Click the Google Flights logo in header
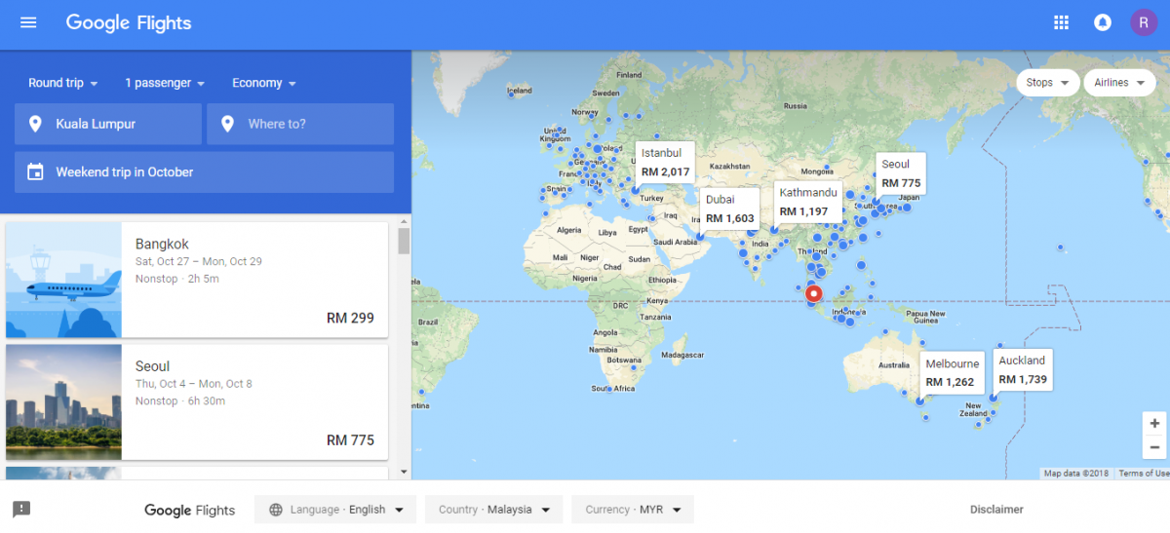 129,22
